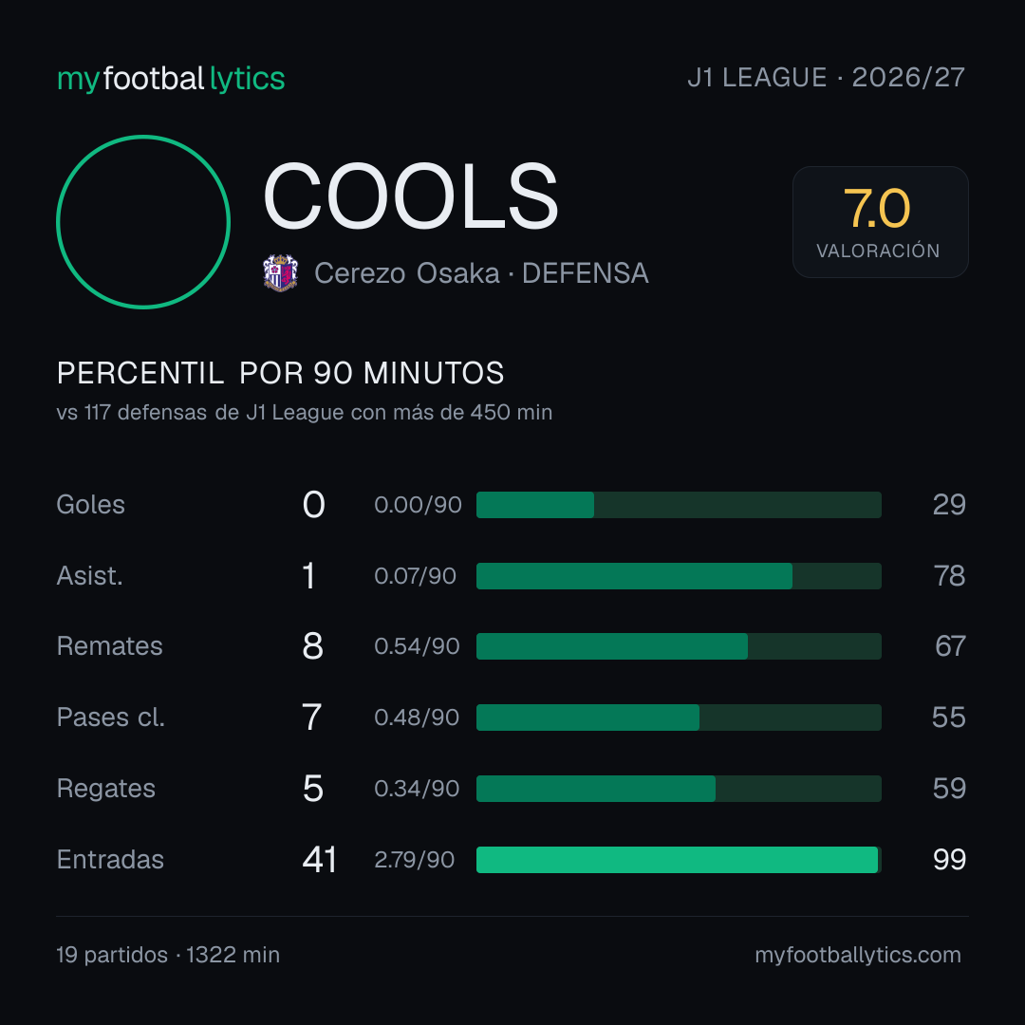Viewport: 1025px width, 1025px height.
Task: Click the Cerezo Osaka club crest icon
Action: coord(280,272)
